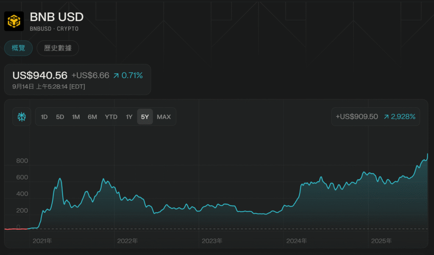The height and width of the screenshot is (255, 434).
Task: Click the 600 y-axis label
Action: pyautogui.click(x=22, y=177)
